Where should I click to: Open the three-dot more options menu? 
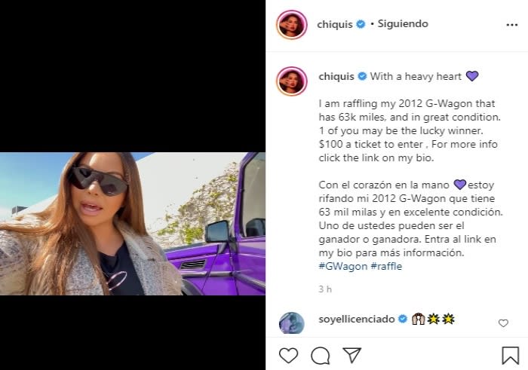[512, 25]
